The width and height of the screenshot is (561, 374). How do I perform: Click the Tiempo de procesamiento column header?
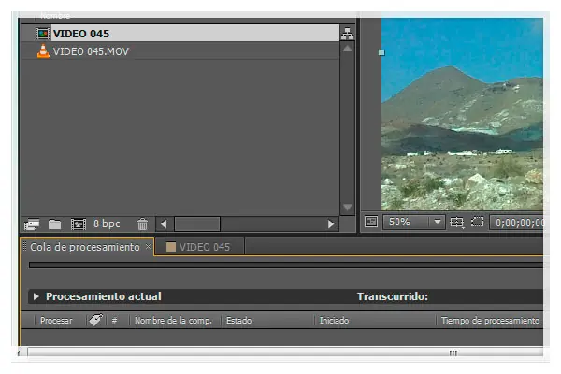[490, 321]
